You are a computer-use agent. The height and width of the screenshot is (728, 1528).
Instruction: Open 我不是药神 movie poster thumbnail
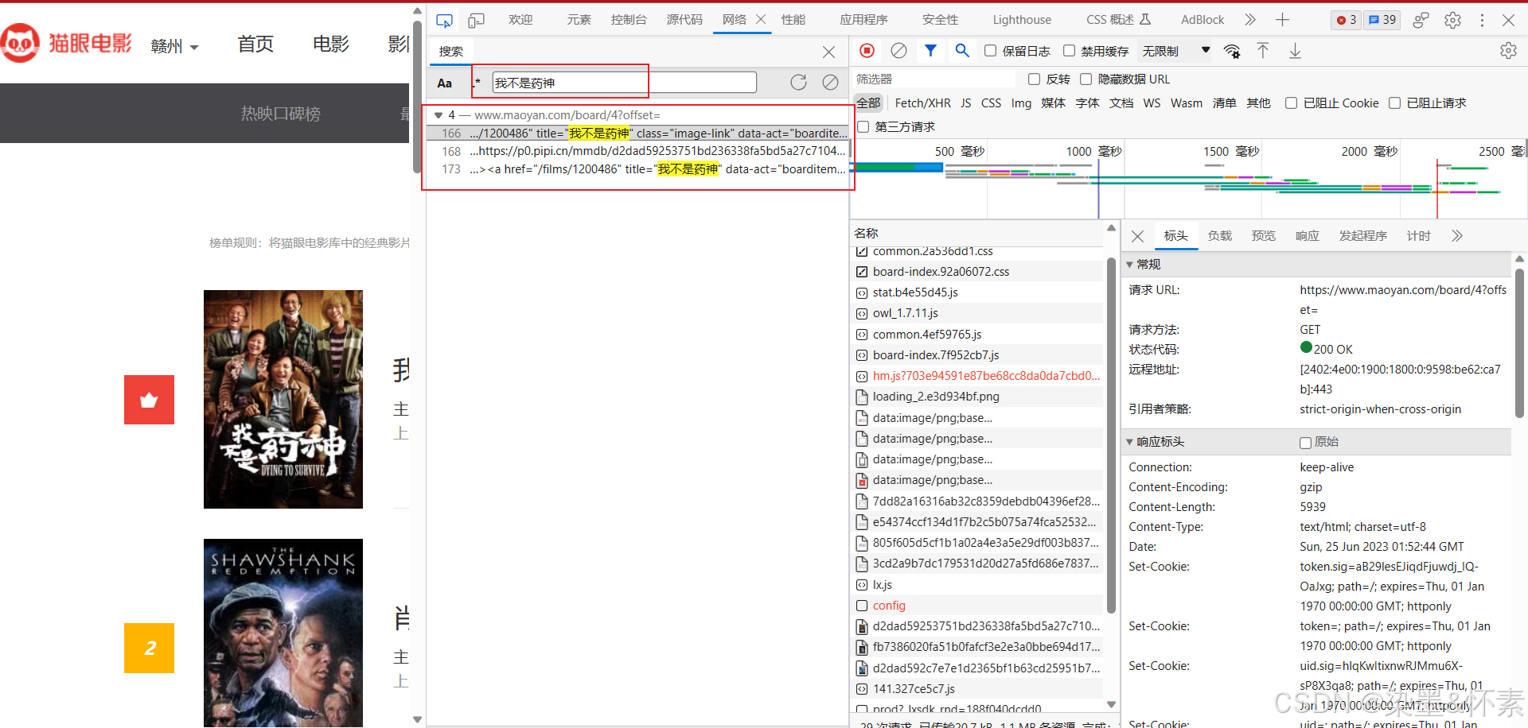pos(283,399)
